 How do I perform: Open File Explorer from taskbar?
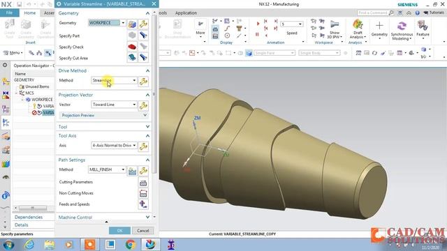(50, 245)
